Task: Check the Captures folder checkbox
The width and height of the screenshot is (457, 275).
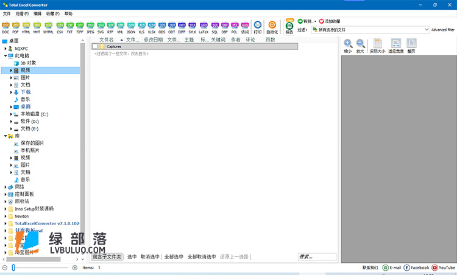Action: [x=95, y=47]
